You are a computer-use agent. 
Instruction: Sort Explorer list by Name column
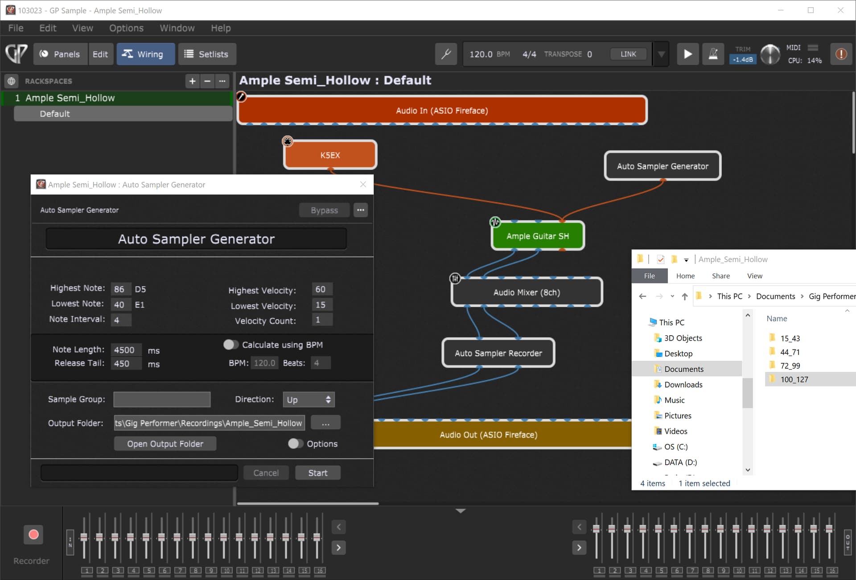pyautogui.click(x=777, y=318)
